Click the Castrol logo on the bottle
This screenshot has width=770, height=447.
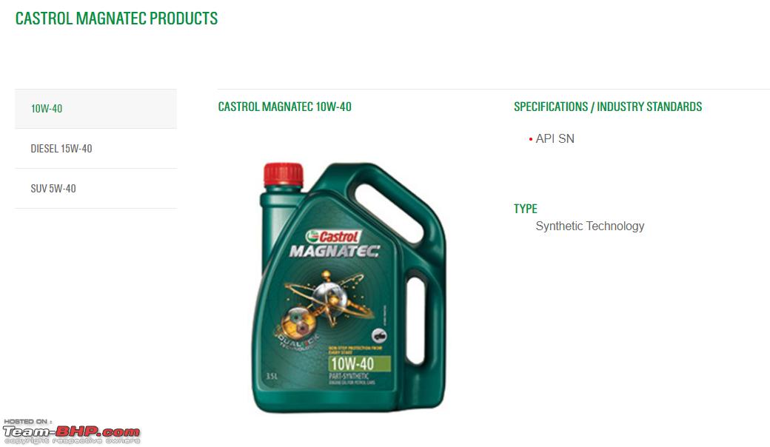click(x=334, y=236)
